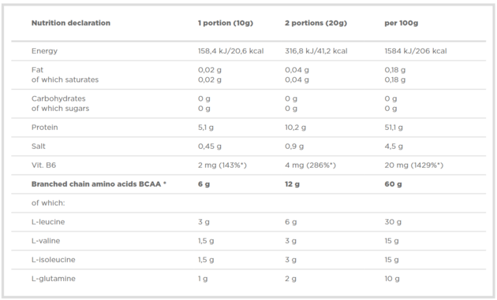Select the 1584 kJ/206 kcal value
This screenshot has height=300, width=497.
coord(416,51)
